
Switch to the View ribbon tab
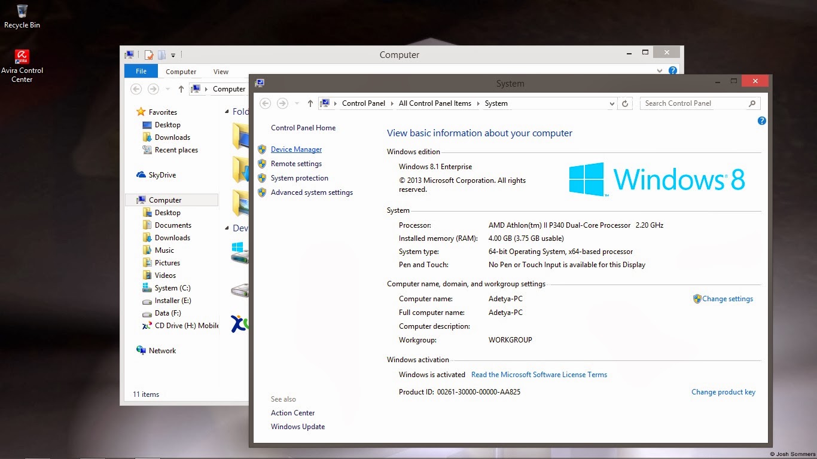pos(221,72)
